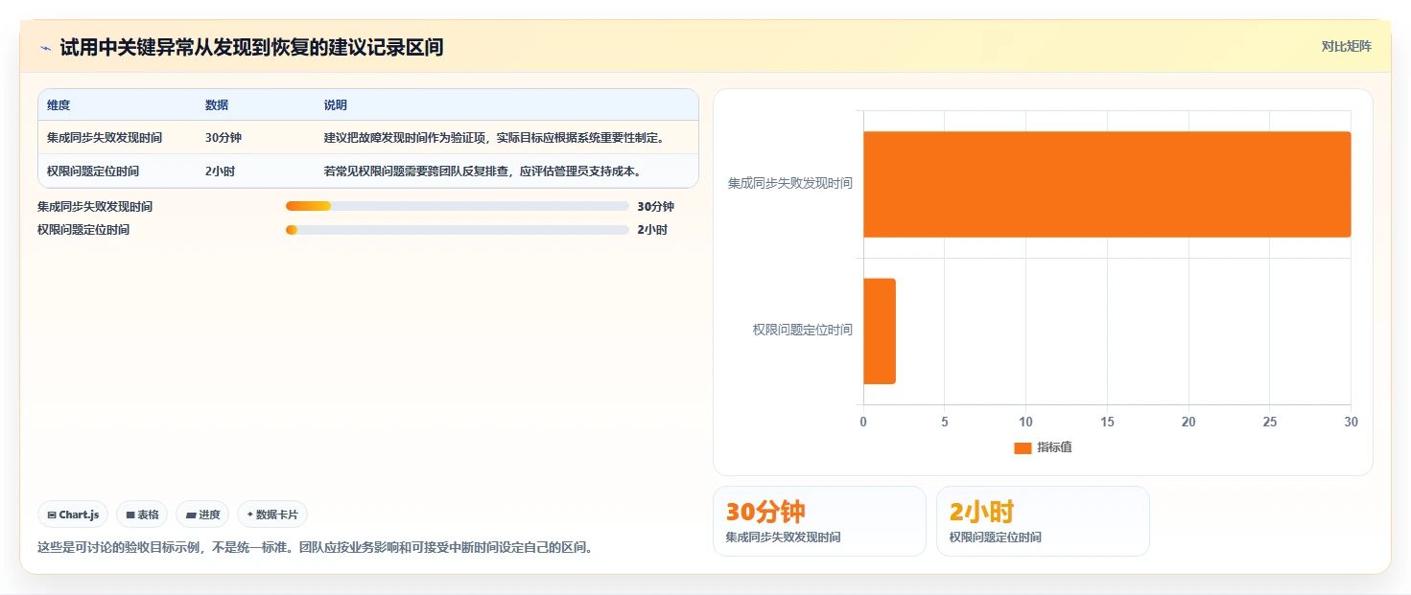Click table cell 权限问题定位时间
Viewport: 1411px width, 595px height.
[93, 171]
